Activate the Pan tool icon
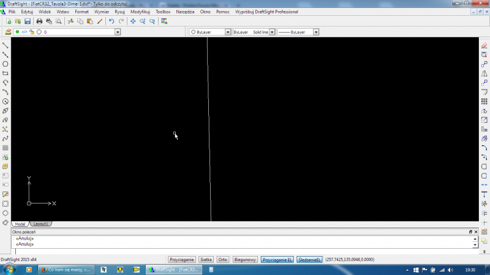Screen dimensions: 490x275 tap(132, 21)
